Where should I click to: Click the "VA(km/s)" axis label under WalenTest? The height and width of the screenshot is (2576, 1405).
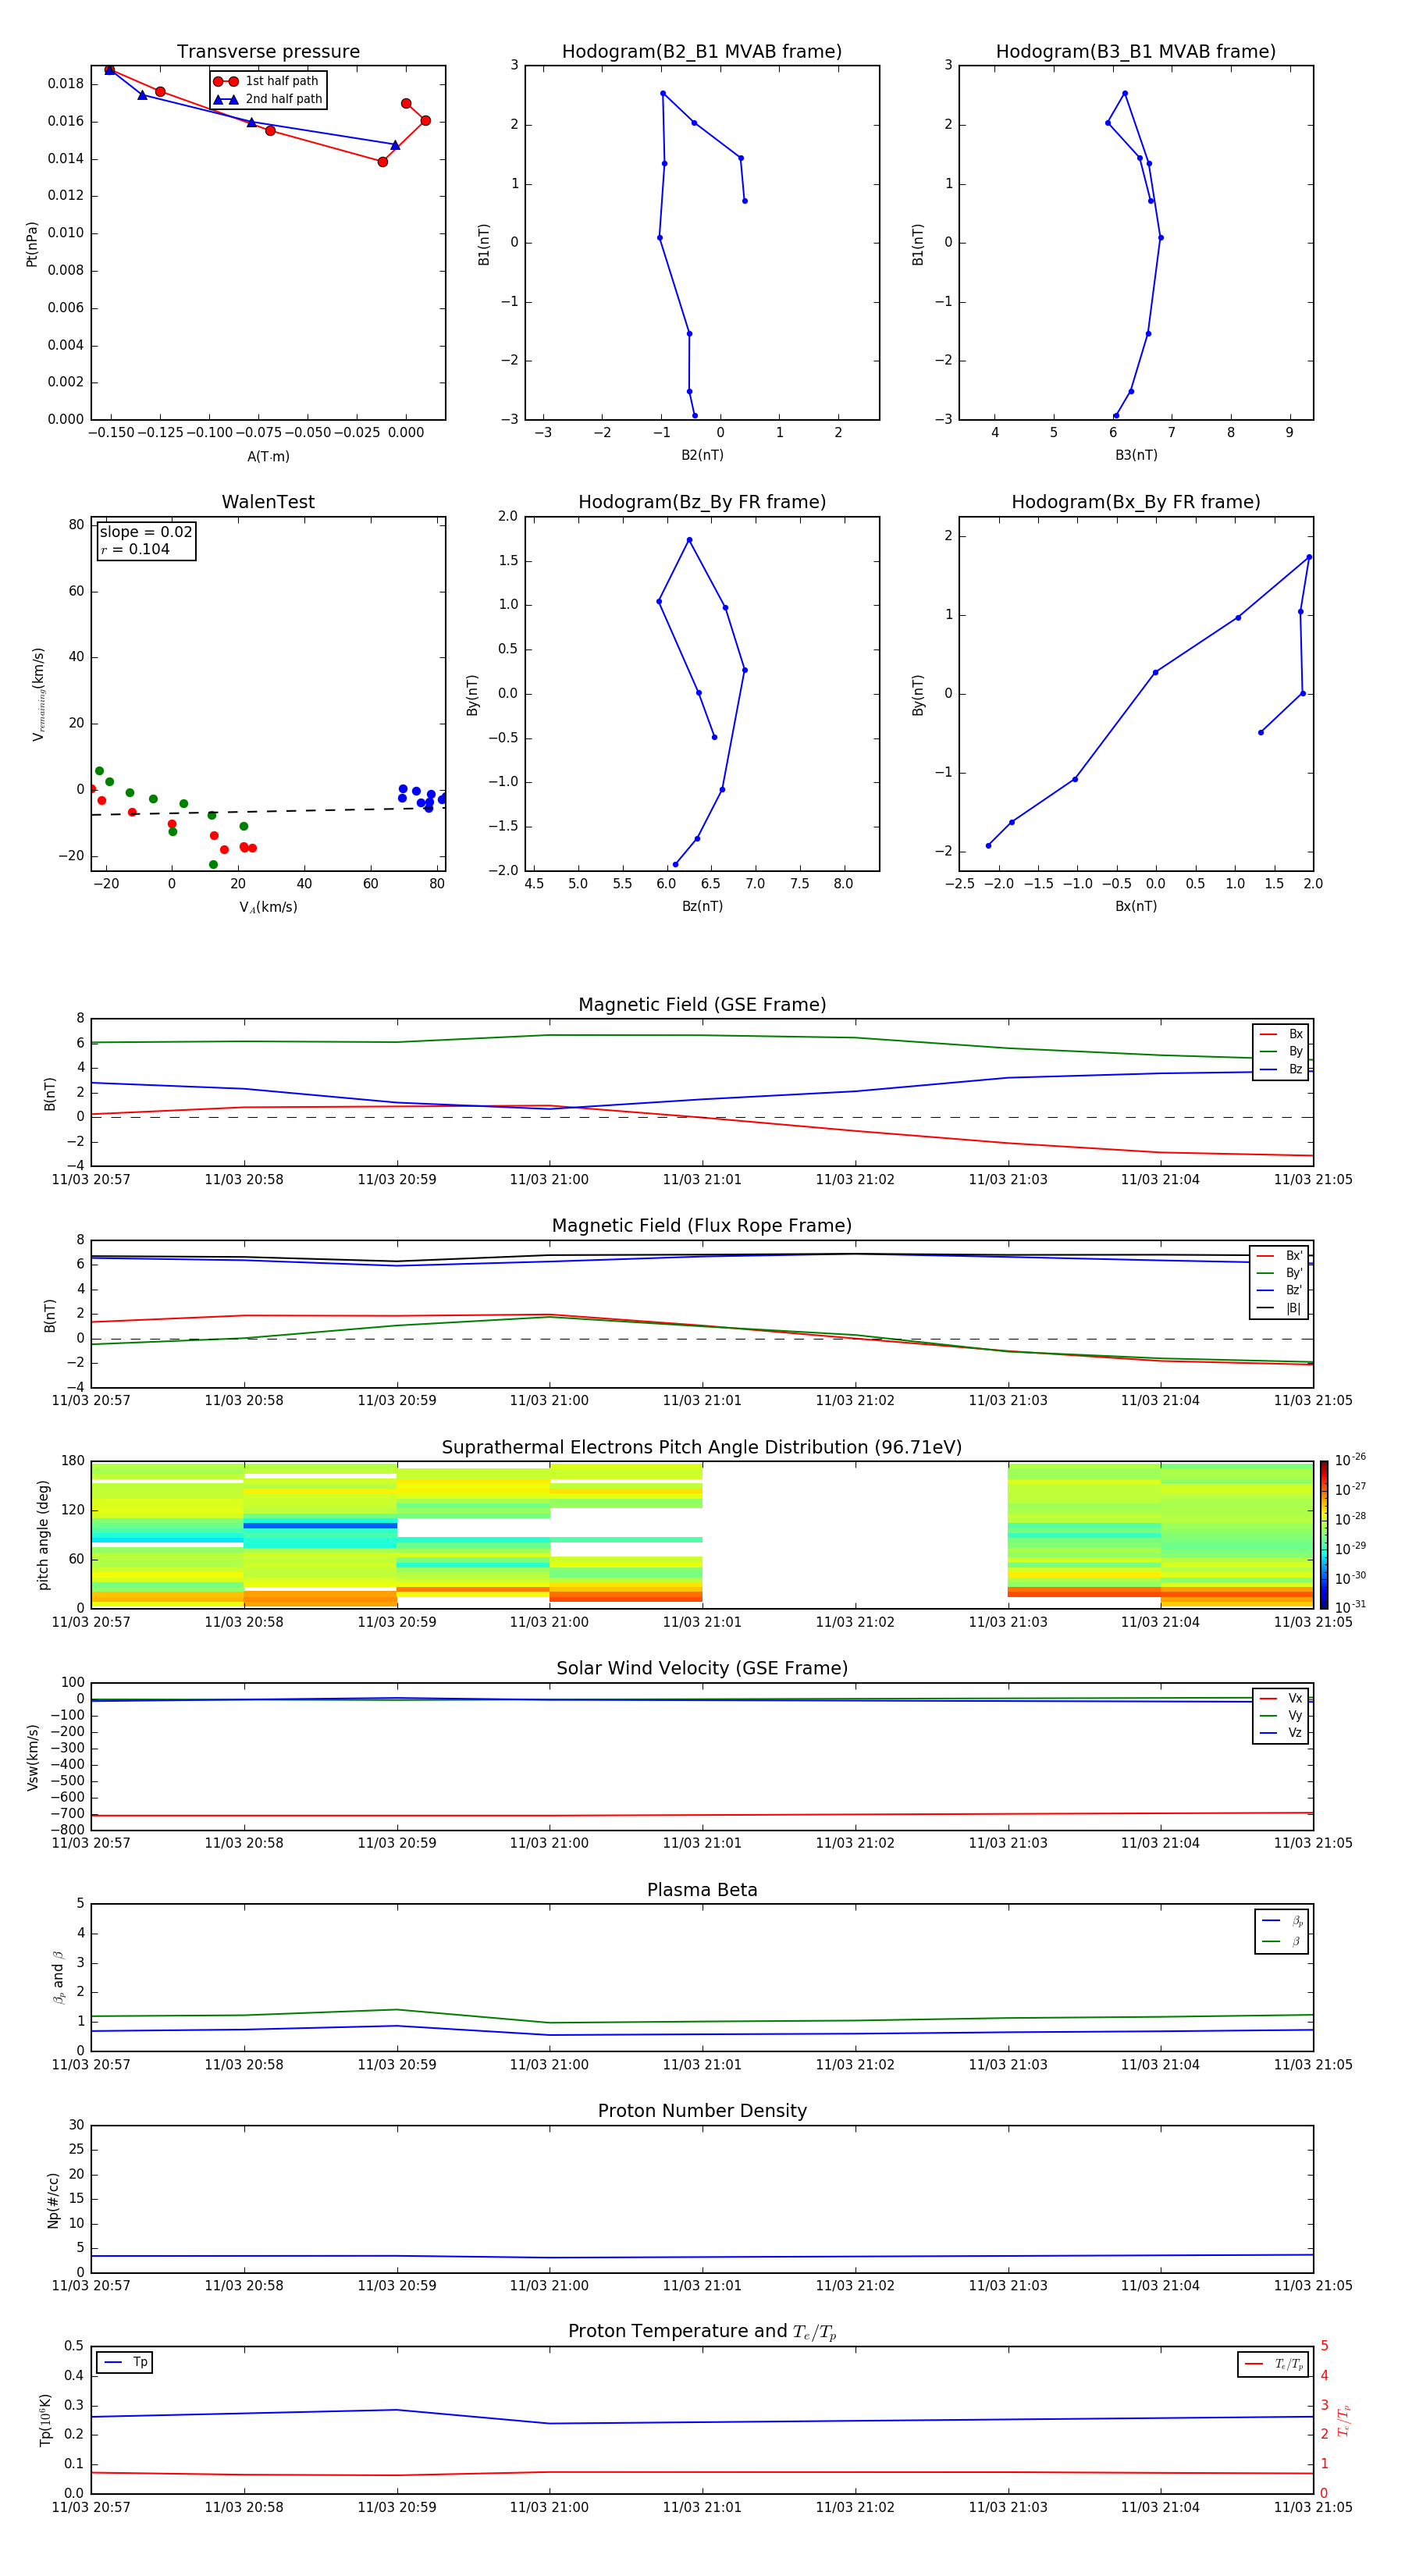268,907
